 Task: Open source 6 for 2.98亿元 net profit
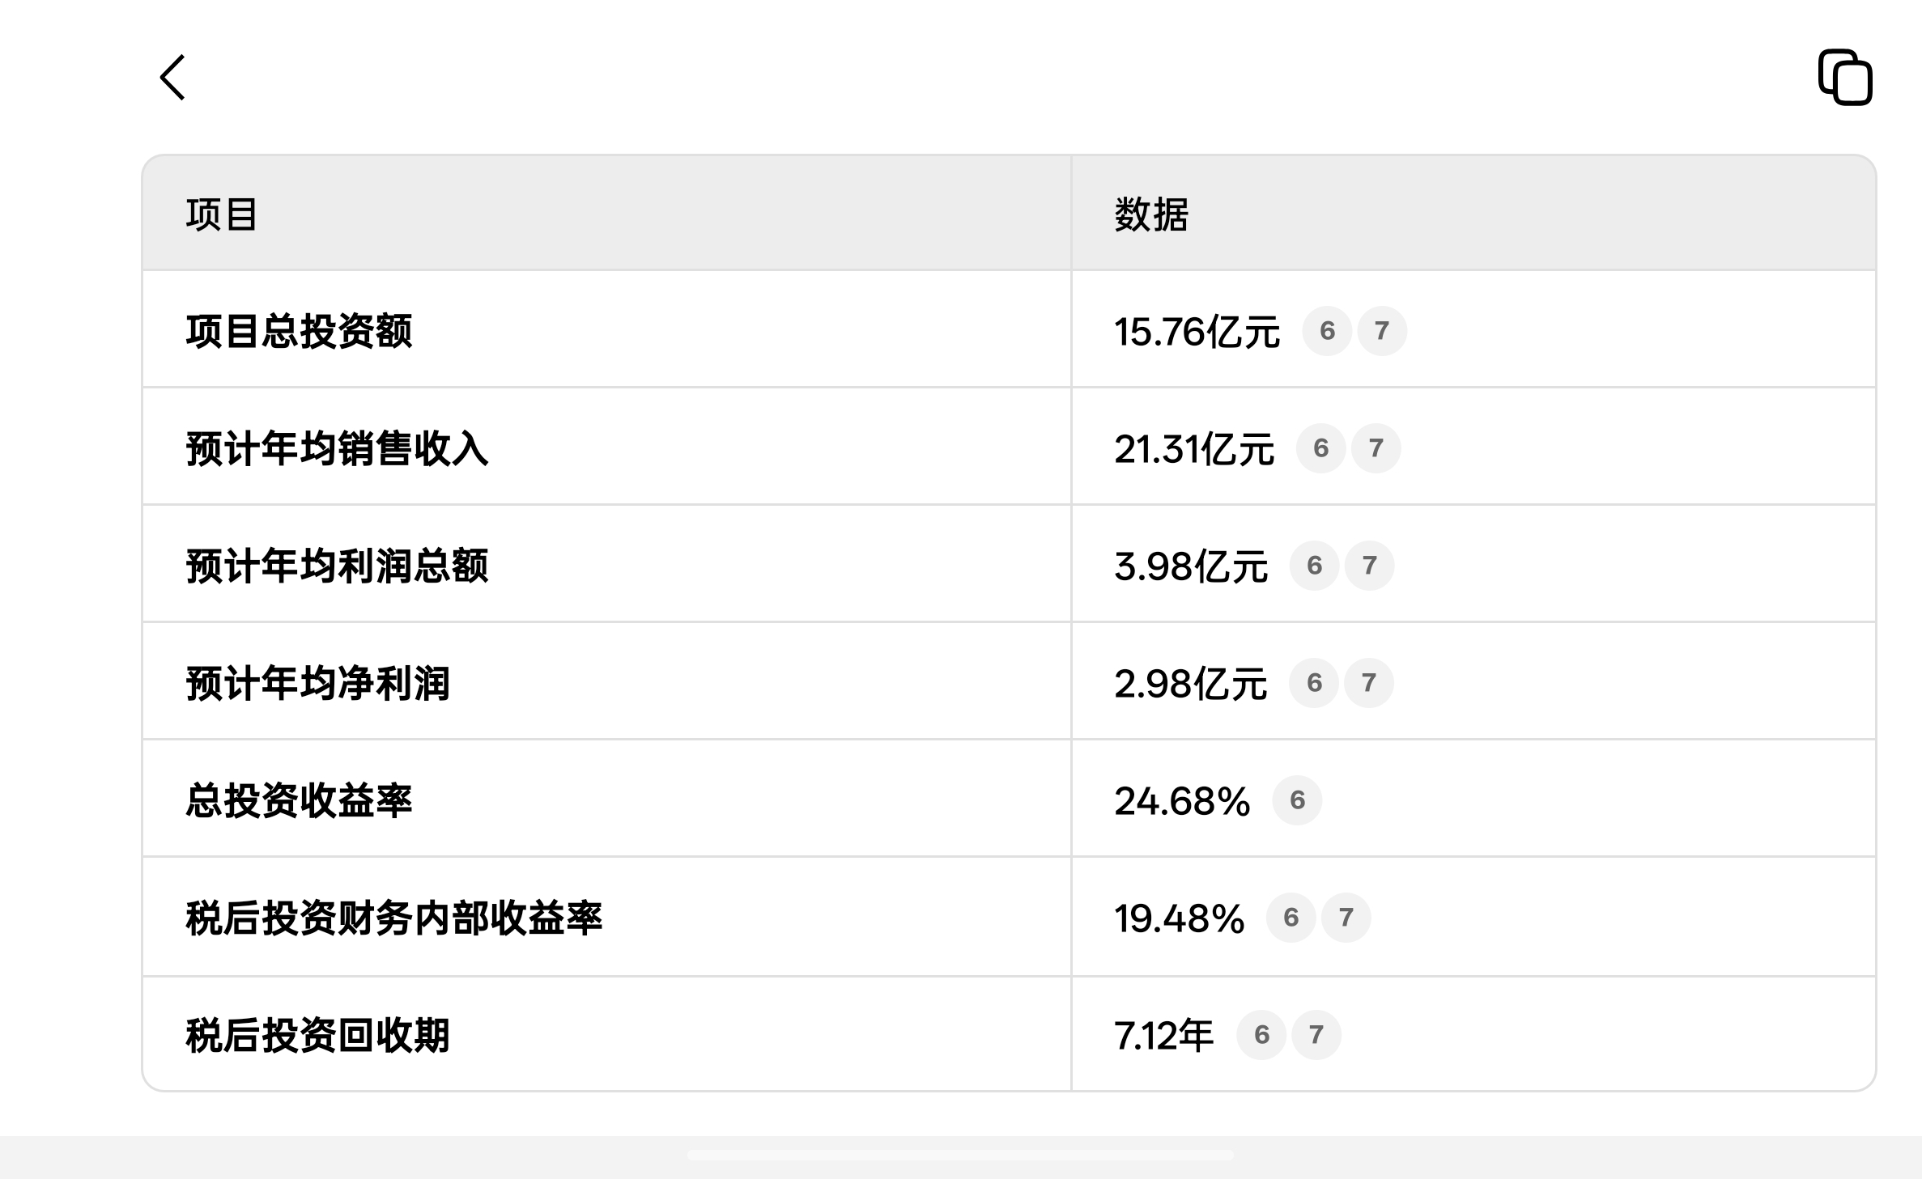[1314, 683]
